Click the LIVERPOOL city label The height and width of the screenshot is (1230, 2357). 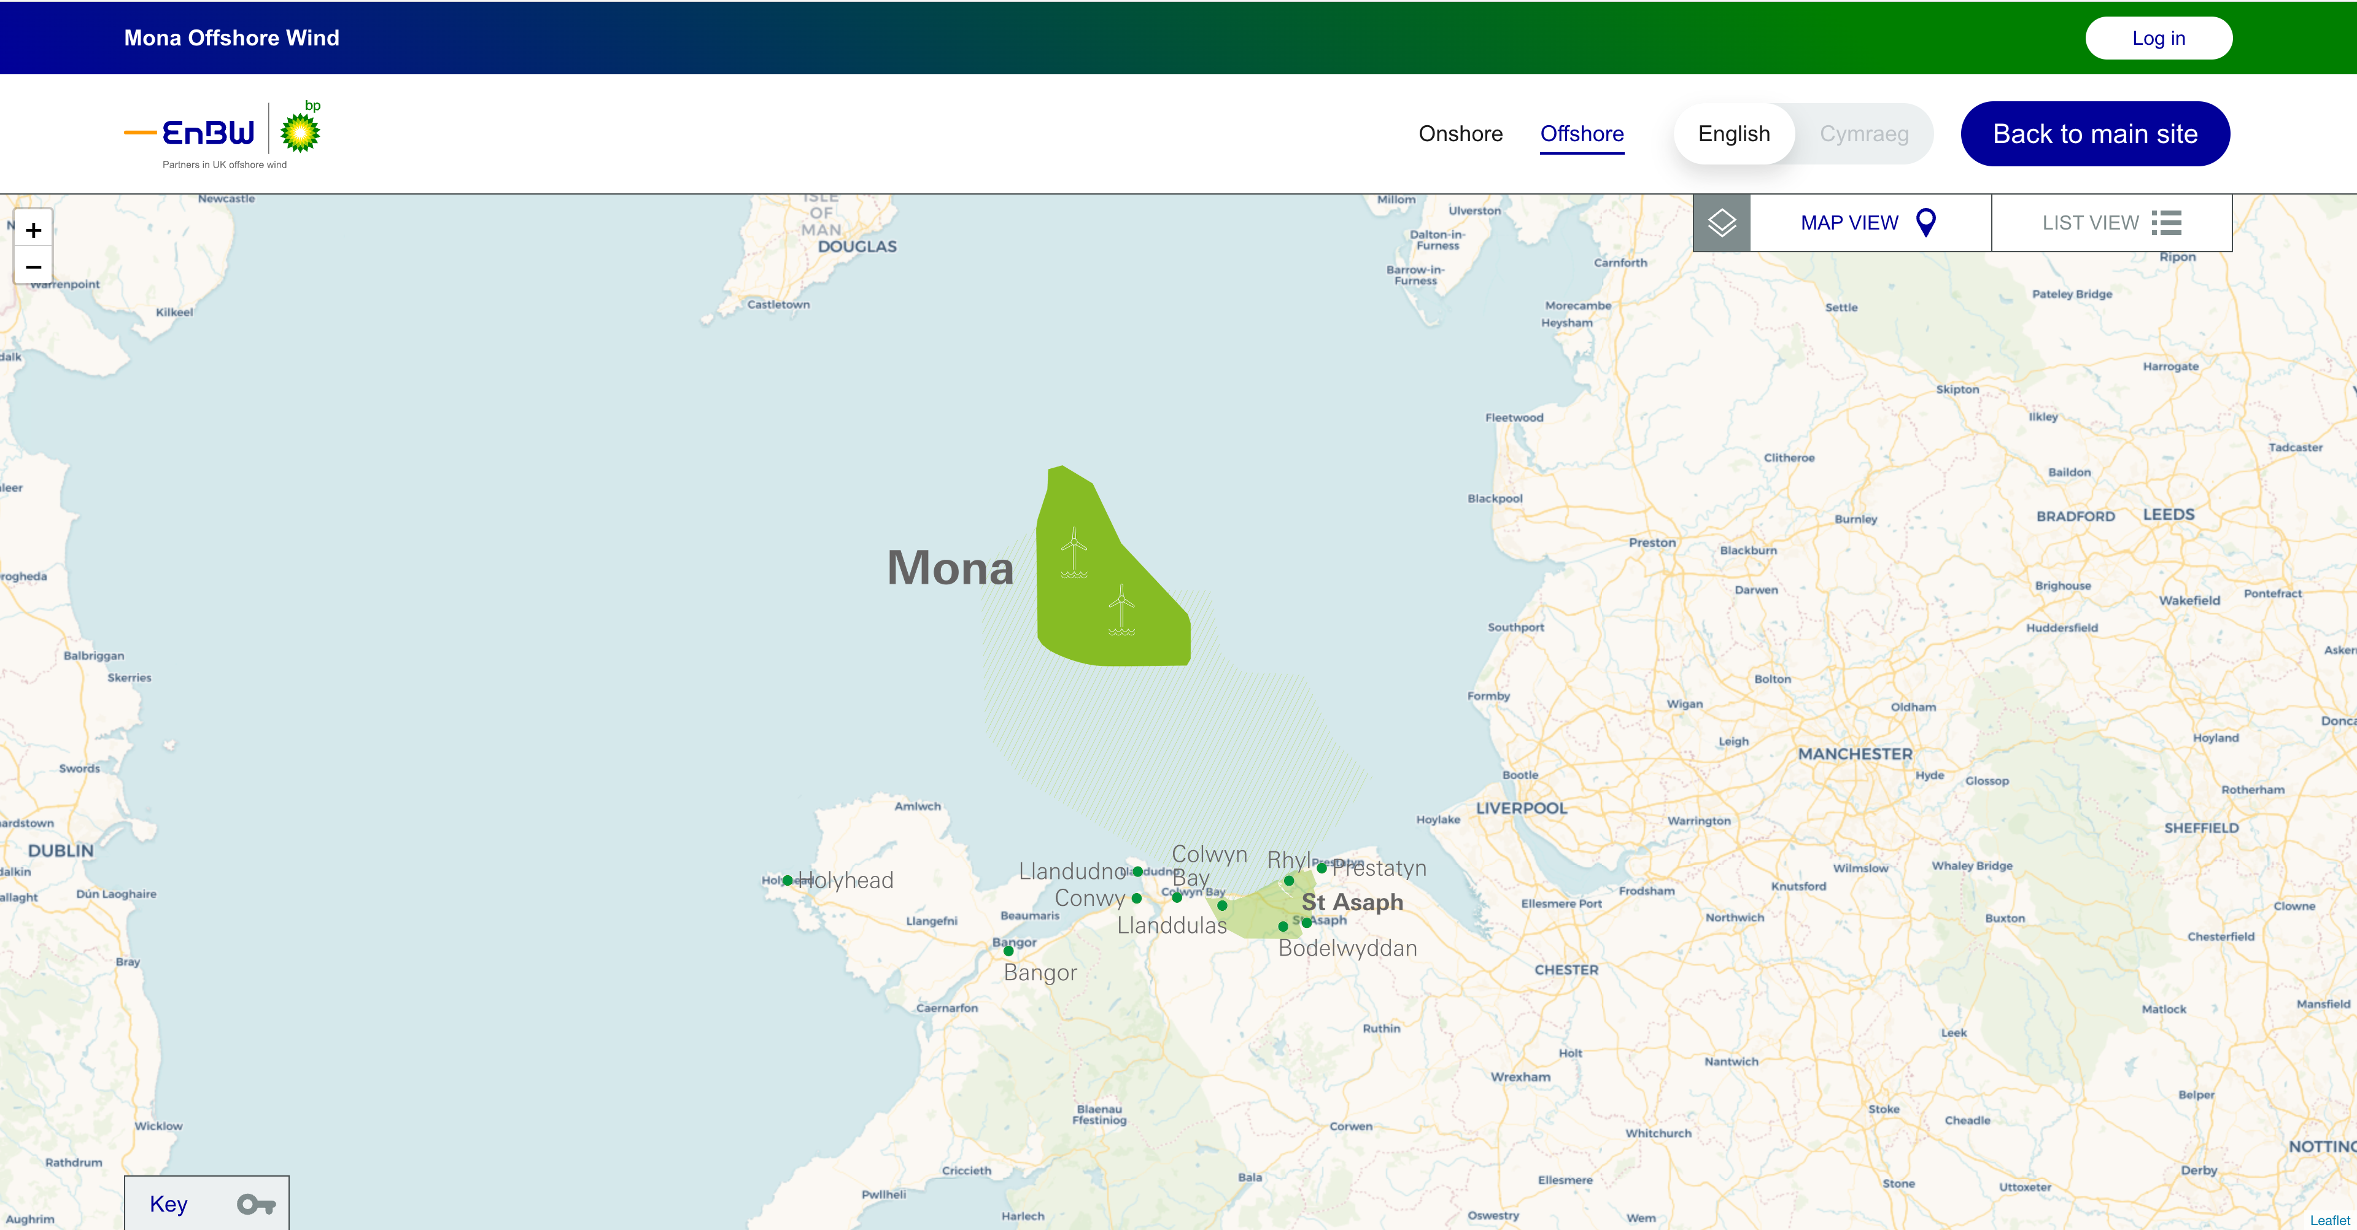(x=1522, y=808)
